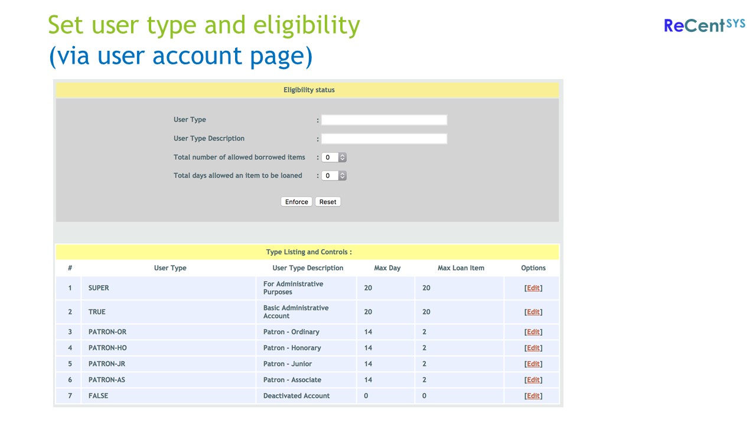Image resolution: width=756 pixels, height=425 pixels.
Task: Select the PATRON-OR cell
Action: coord(170,332)
